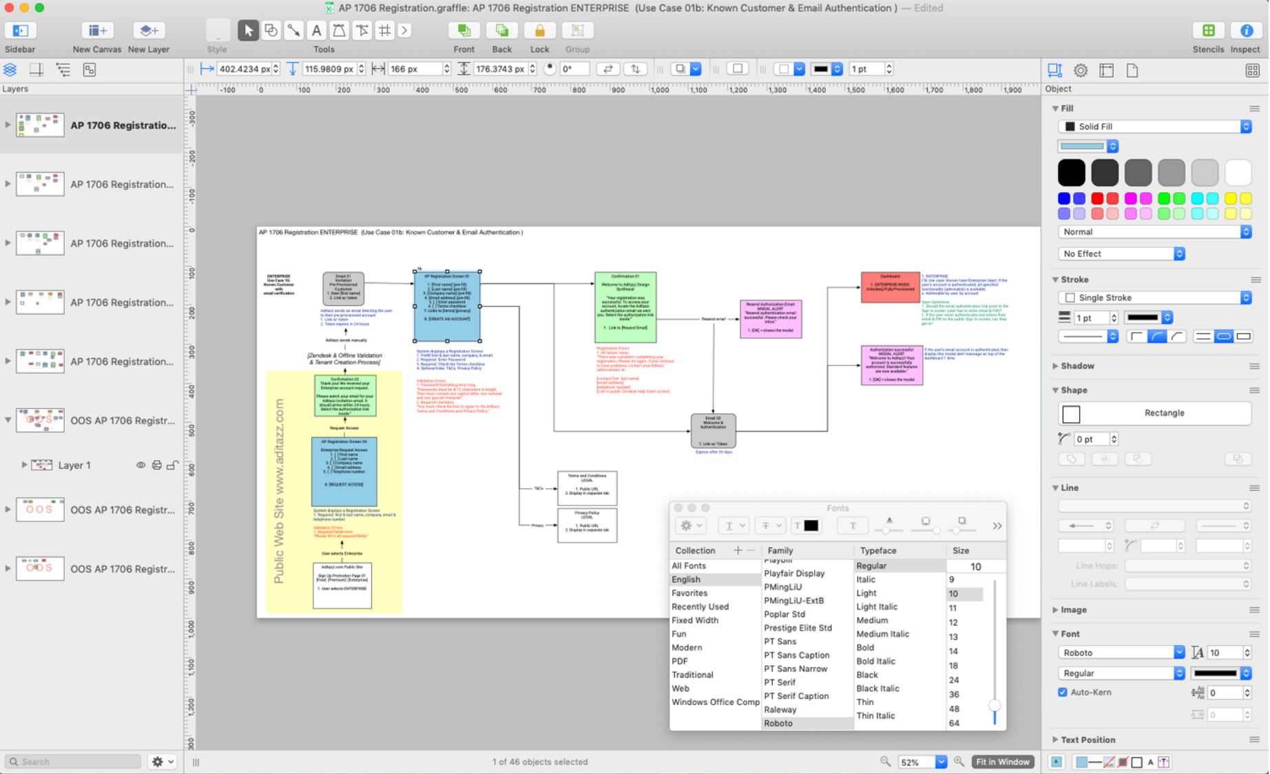1270x774 pixels.
Task: Open the Fonts text color swatch
Action: (811, 525)
